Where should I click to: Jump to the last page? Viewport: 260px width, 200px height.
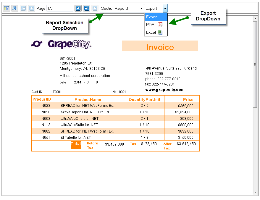87,8
